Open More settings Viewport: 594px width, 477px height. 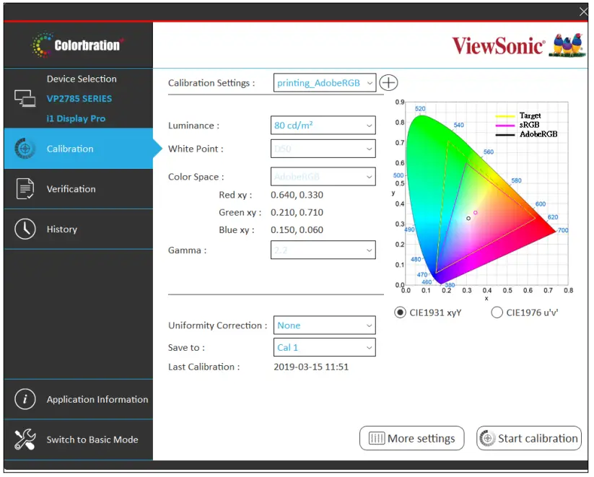pyautogui.click(x=411, y=438)
